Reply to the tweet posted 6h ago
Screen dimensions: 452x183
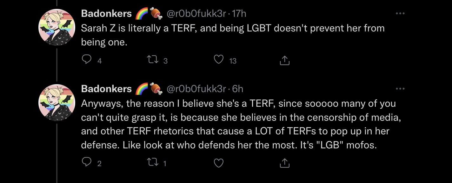(x=86, y=163)
